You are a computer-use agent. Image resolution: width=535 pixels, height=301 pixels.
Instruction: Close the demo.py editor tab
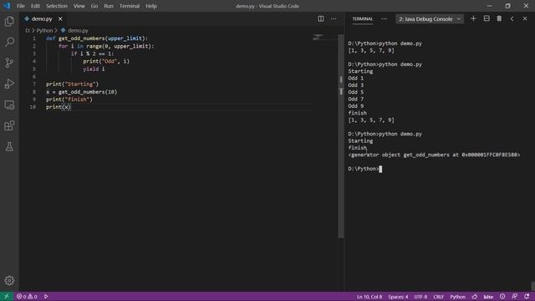pos(60,18)
